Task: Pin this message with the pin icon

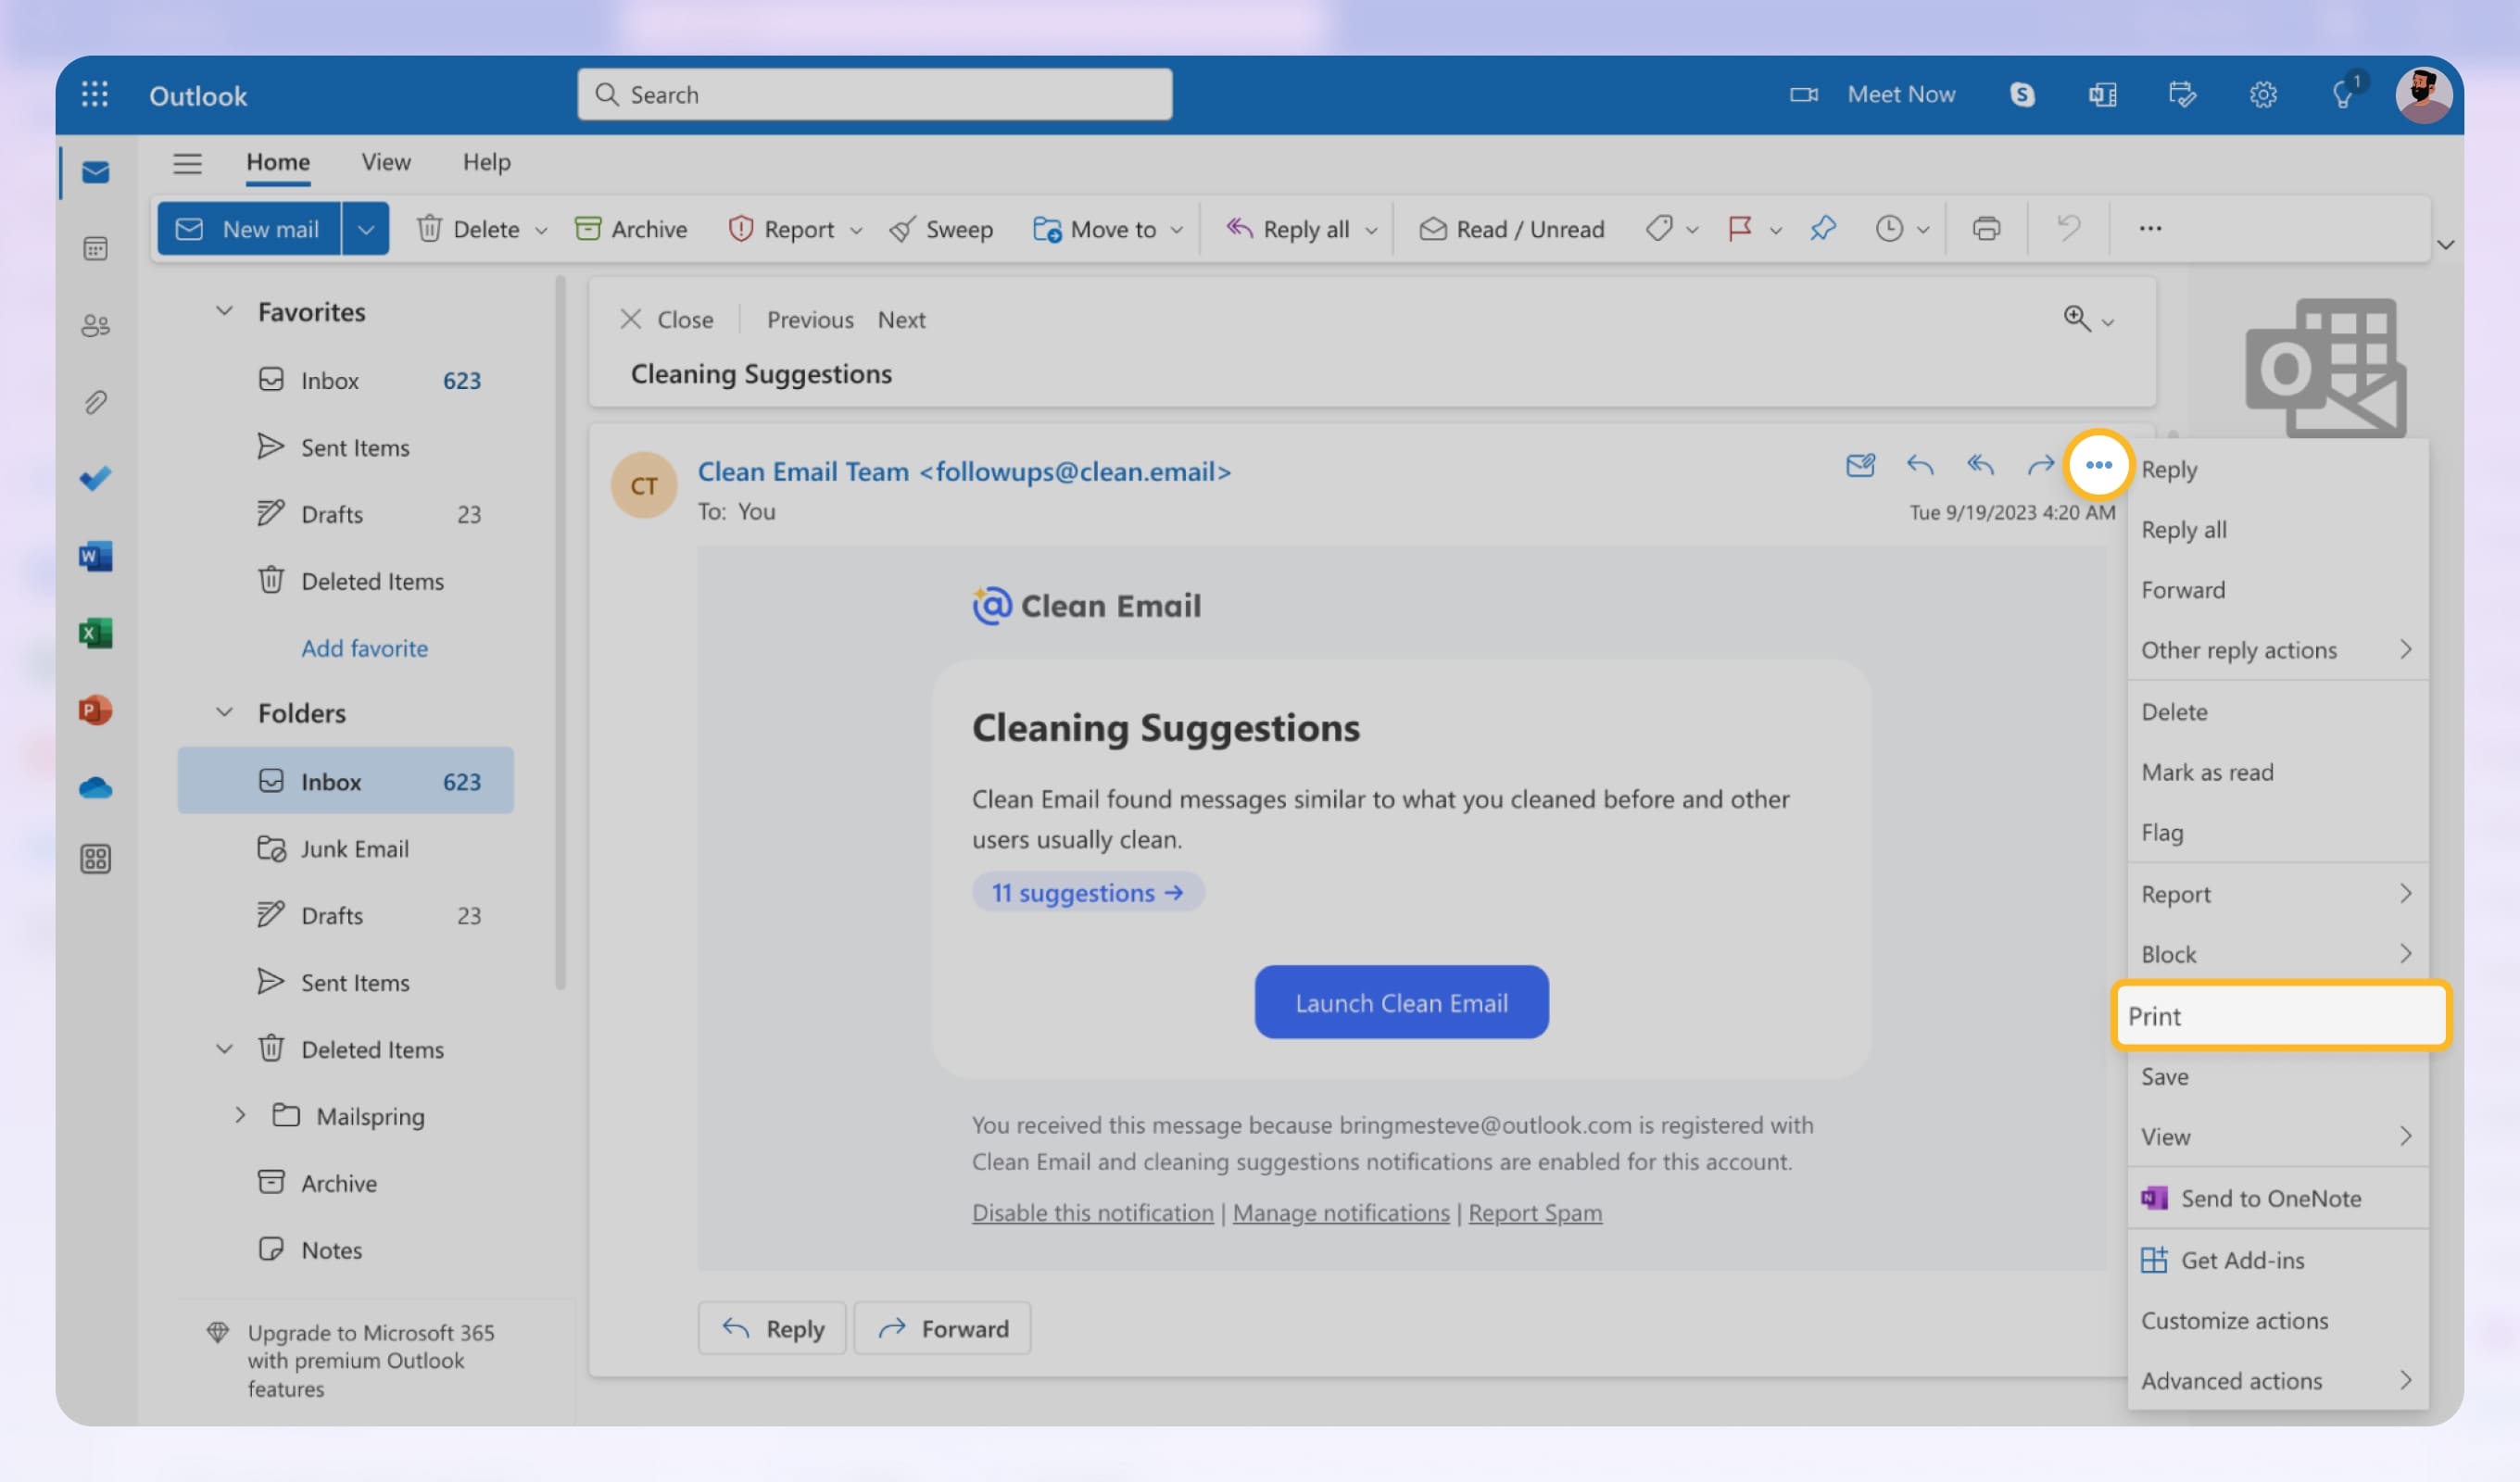Action: coord(1822,229)
